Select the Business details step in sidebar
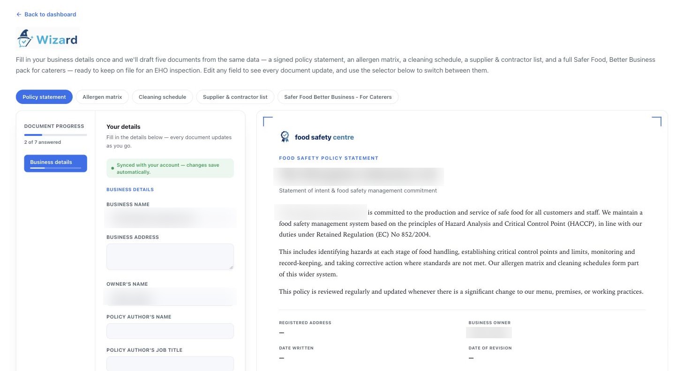 [x=55, y=163]
